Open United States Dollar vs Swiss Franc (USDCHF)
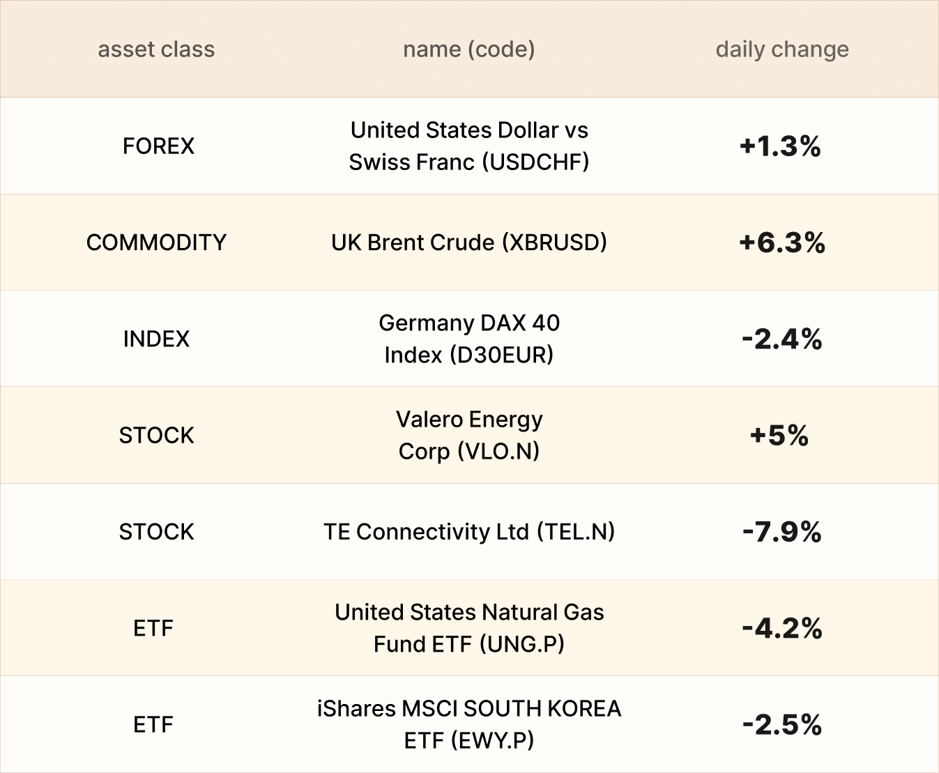The image size is (939, 773). [x=468, y=146]
